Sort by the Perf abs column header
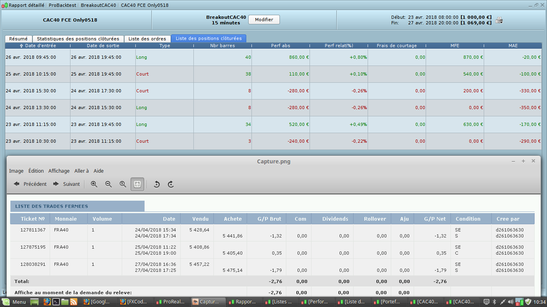This screenshot has width=547, height=307. [x=281, y=46]
